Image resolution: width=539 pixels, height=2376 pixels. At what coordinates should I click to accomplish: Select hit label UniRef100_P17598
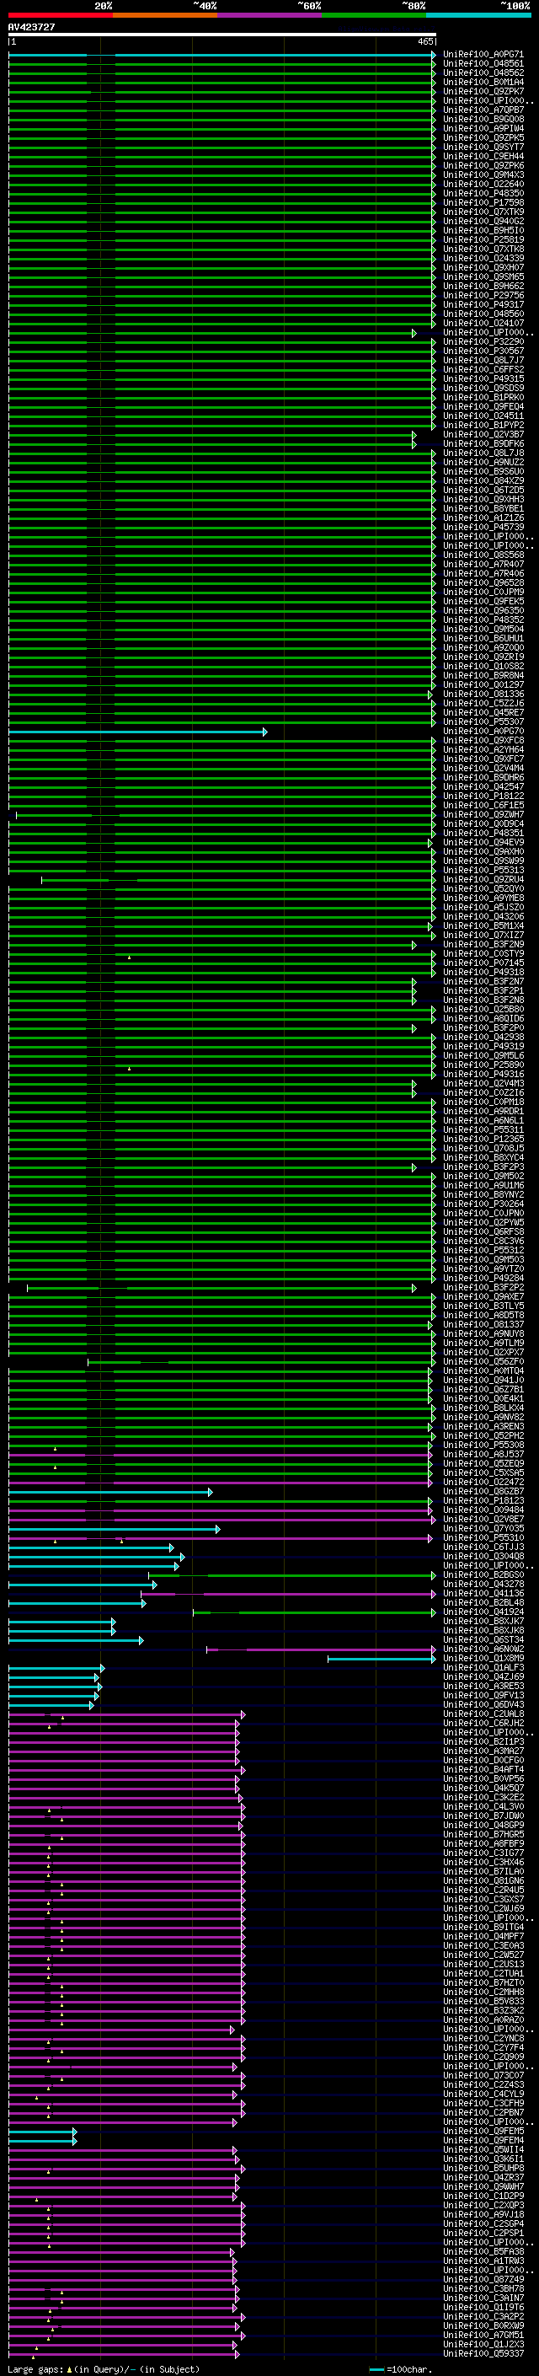[483, 203]
